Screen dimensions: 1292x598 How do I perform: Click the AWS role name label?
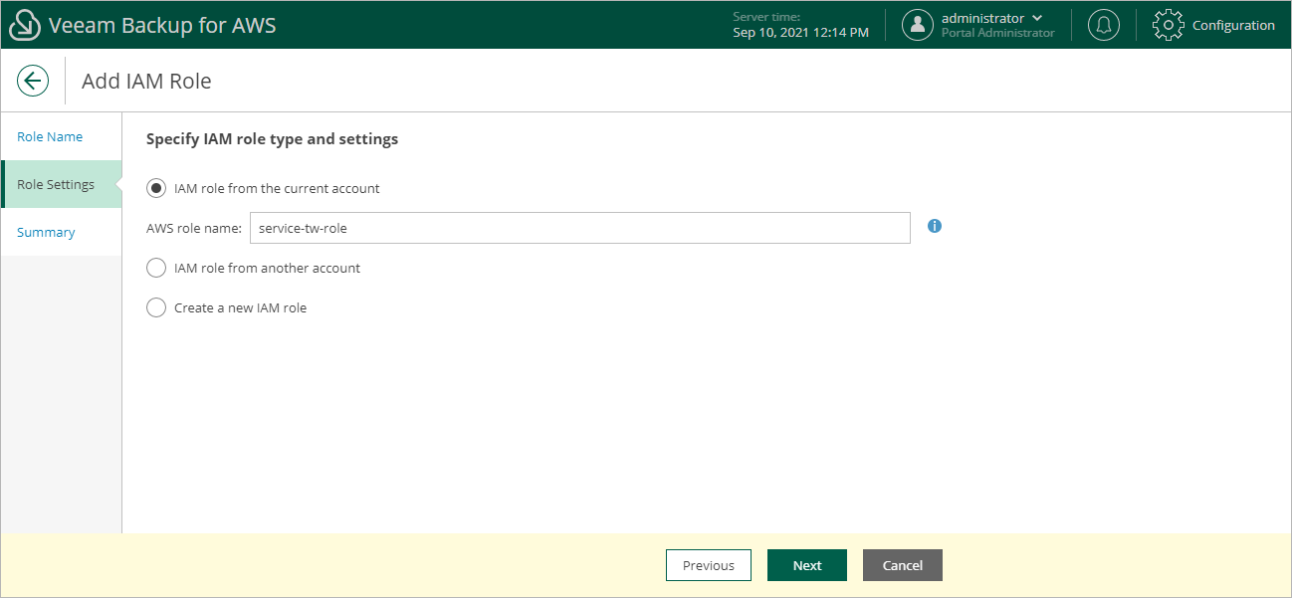tap(194, 228)
